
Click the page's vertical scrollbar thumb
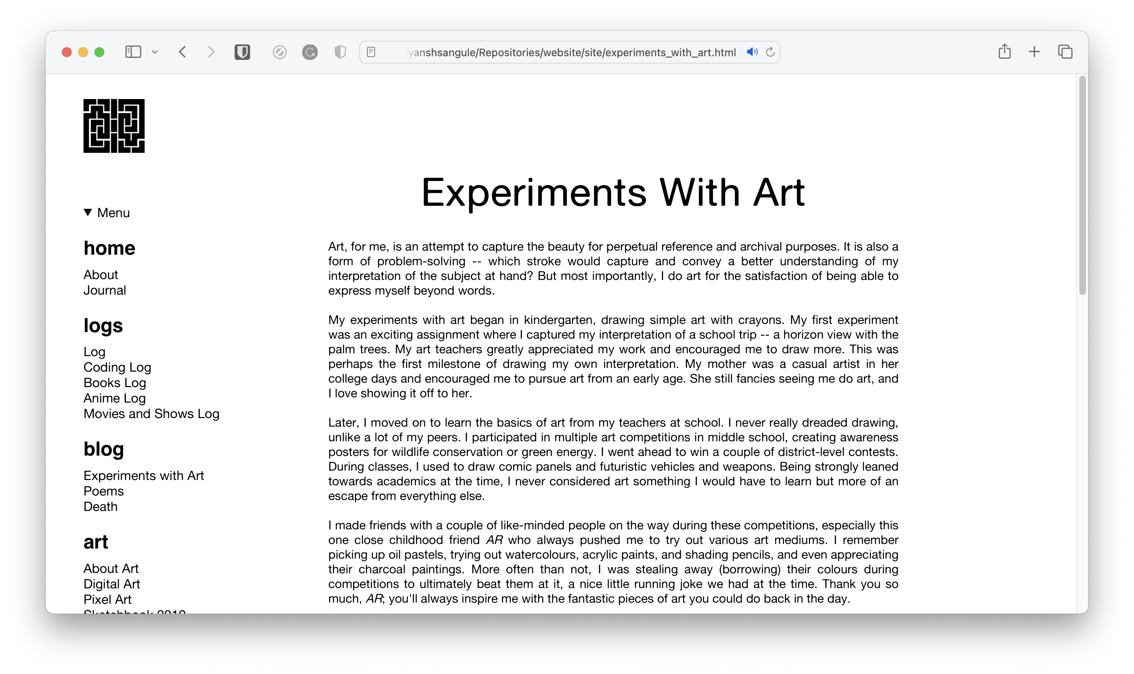[x=1082, y=185]
